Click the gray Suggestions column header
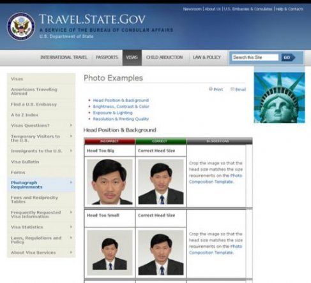Image resolution: width=311 pixels, height=283 pixels. point(220,141)
